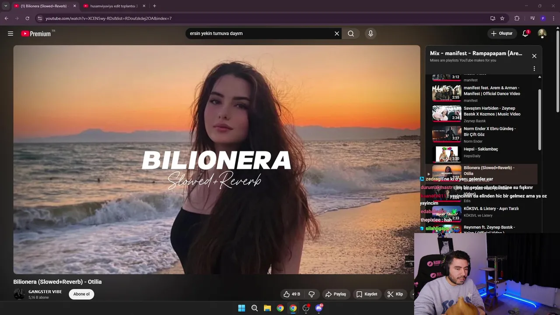This screenshot has width=560, height=315.
Task: Open the OBS Studio taskbar icon
Action: coord(306,308)
